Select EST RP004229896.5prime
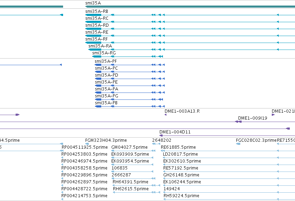Screen dimensions: 295x201 (85, 175)
